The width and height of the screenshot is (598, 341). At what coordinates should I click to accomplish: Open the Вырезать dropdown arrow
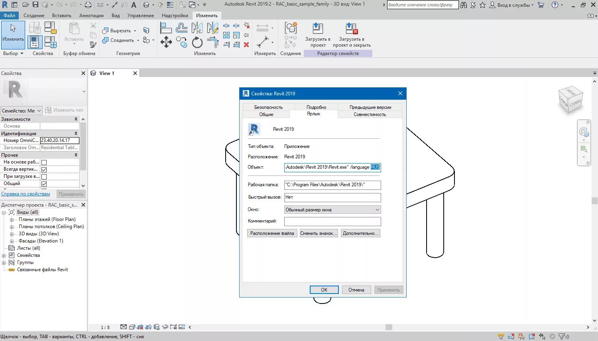point(135,31)
